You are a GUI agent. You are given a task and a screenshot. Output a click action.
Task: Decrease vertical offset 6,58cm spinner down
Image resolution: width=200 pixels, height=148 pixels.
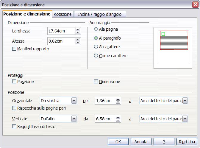118,121
